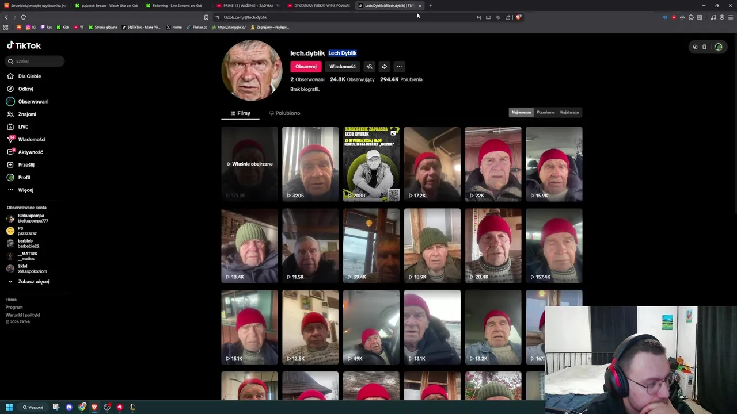Click the phone icon in top-right pill
The height and width of the screenshot is (414, 737).
pyautogui.click(x=704, y=47)
